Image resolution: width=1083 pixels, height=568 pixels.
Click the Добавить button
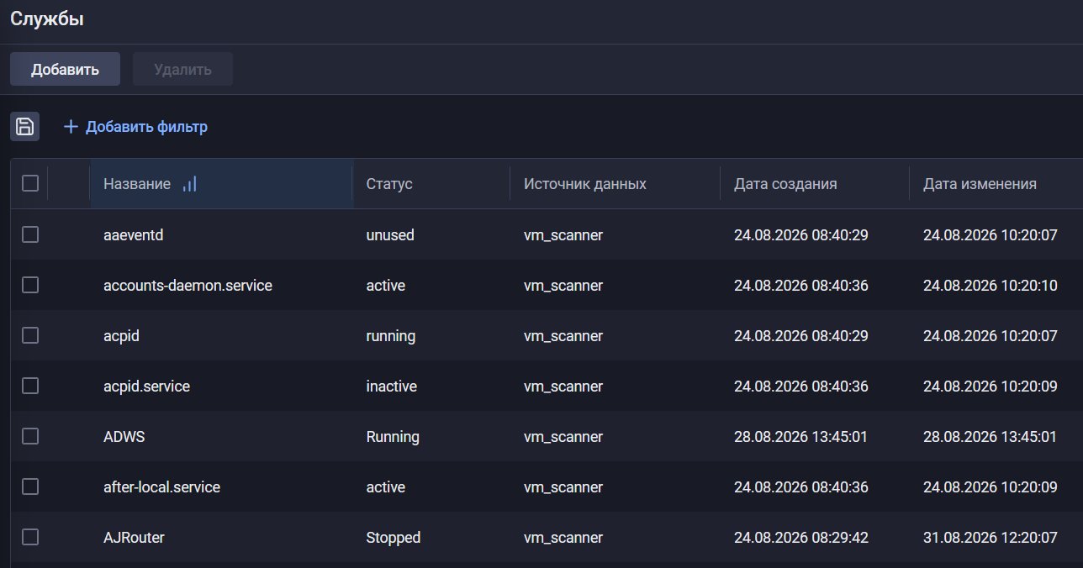click(x=66, y=69)
